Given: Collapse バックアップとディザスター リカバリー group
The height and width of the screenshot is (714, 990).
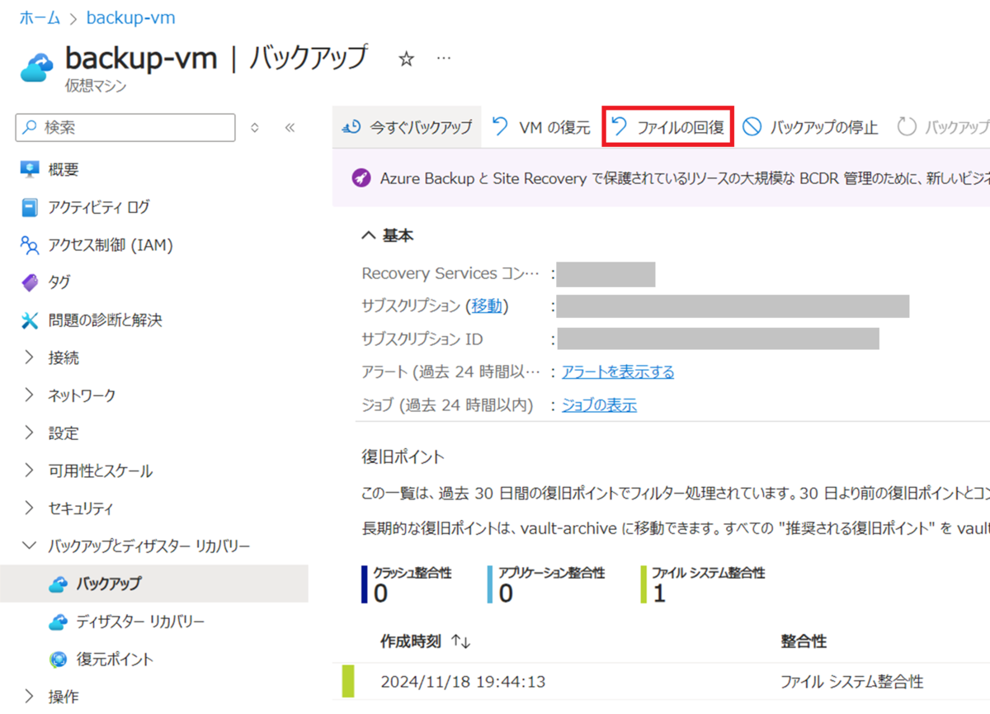Looking at the screenshot, I should click(x=30, y=546).
